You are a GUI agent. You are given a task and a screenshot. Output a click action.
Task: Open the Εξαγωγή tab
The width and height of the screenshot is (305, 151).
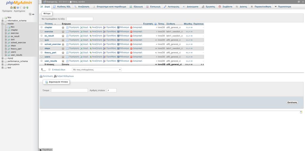136,7
